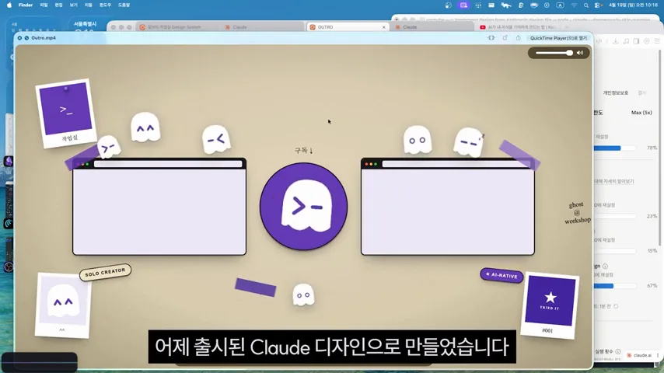Screen dimensions: 664x373
Task: Click the dinosaur icon in menu bar
Action: (506, 5)
